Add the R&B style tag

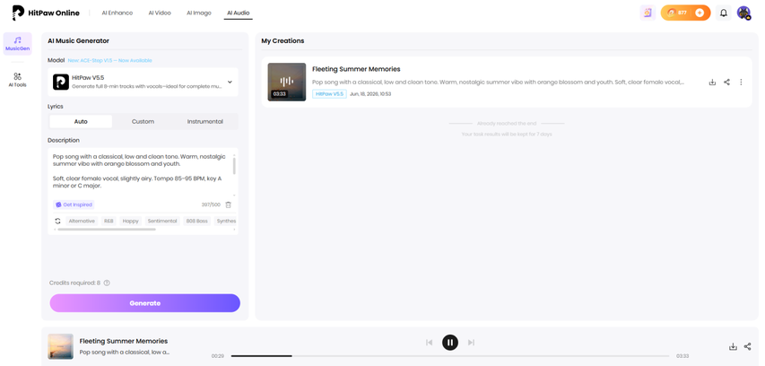109,221
